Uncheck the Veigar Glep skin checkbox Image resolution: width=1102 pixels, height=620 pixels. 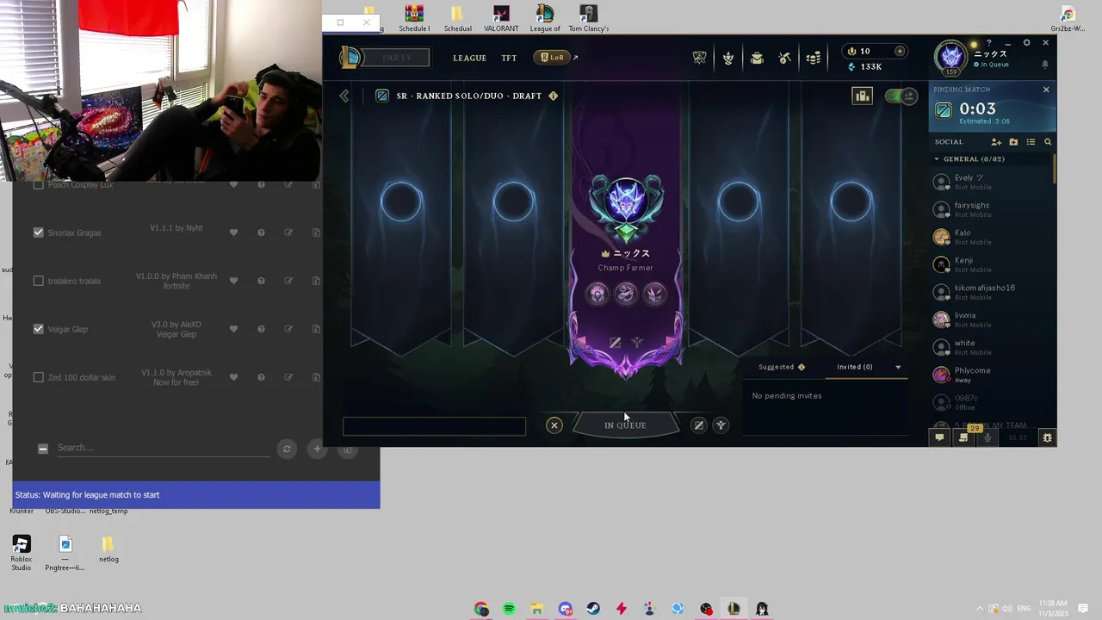[x=38, y=329]
